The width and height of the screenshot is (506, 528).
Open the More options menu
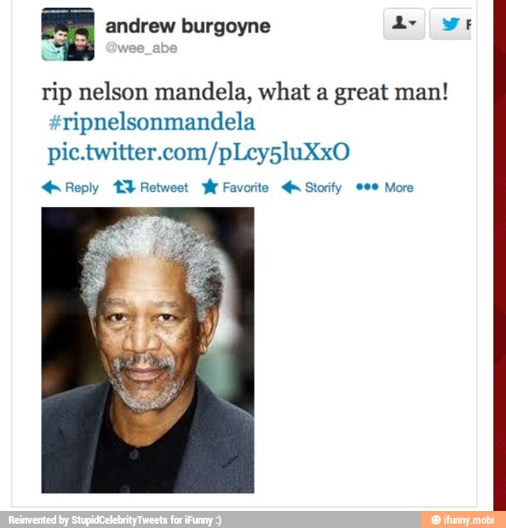point(399,187)
